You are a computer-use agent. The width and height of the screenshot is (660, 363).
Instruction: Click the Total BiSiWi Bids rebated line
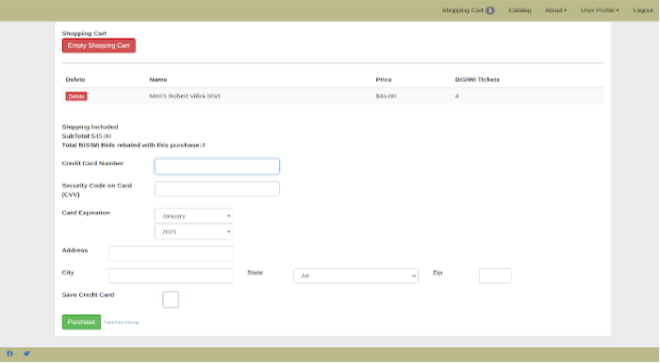coord(134,145)
